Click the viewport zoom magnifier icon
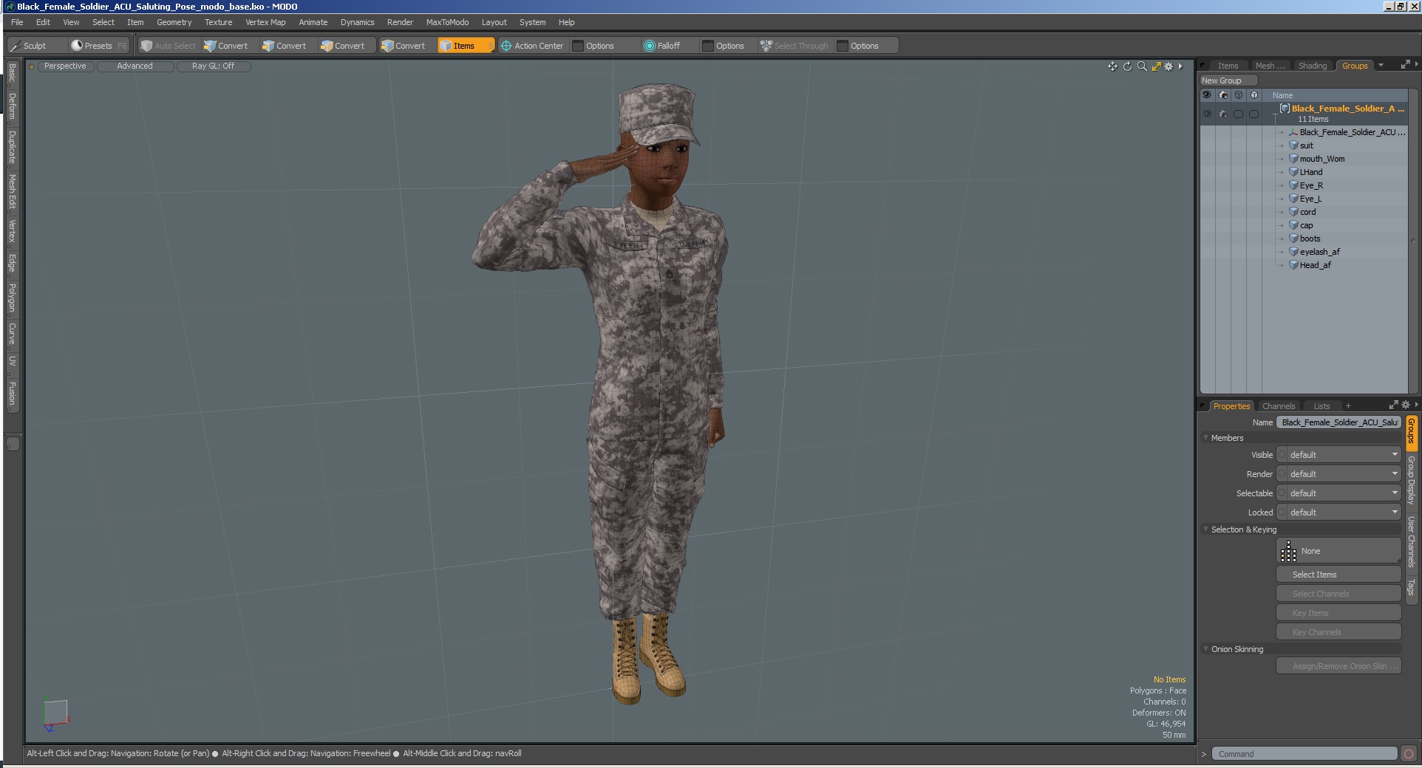Screen dimensions: 1422x768 tap(1142, 66)
